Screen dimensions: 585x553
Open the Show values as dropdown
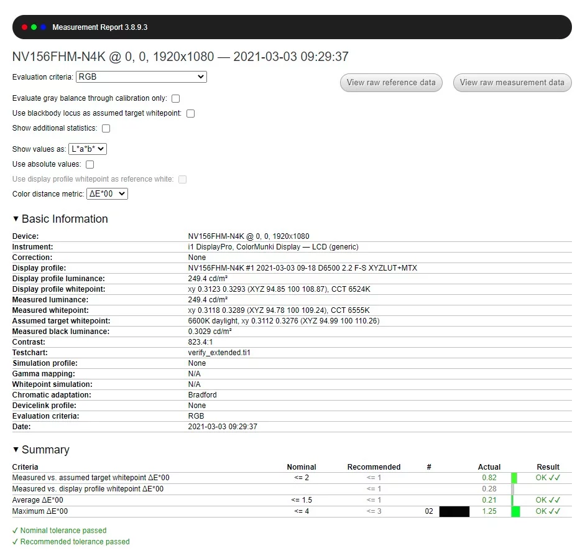click(x=88, y=149)
